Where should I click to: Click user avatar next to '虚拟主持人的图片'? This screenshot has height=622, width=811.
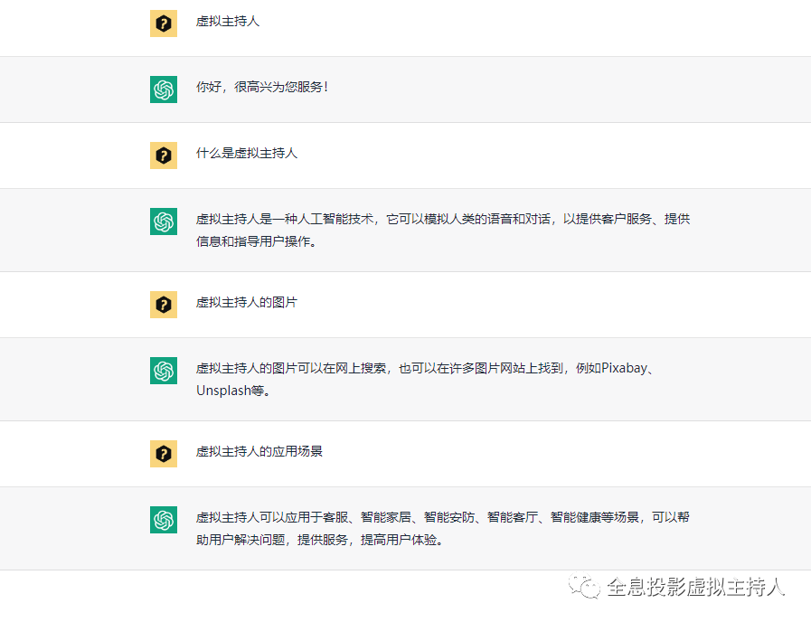coord(164,305)
